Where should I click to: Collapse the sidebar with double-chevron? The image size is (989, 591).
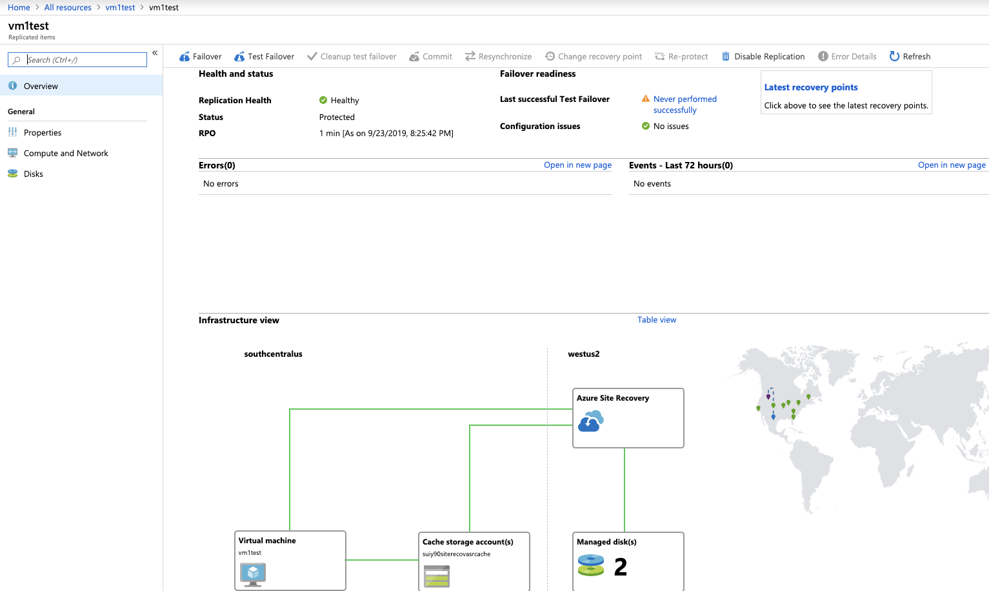(155, 53)
